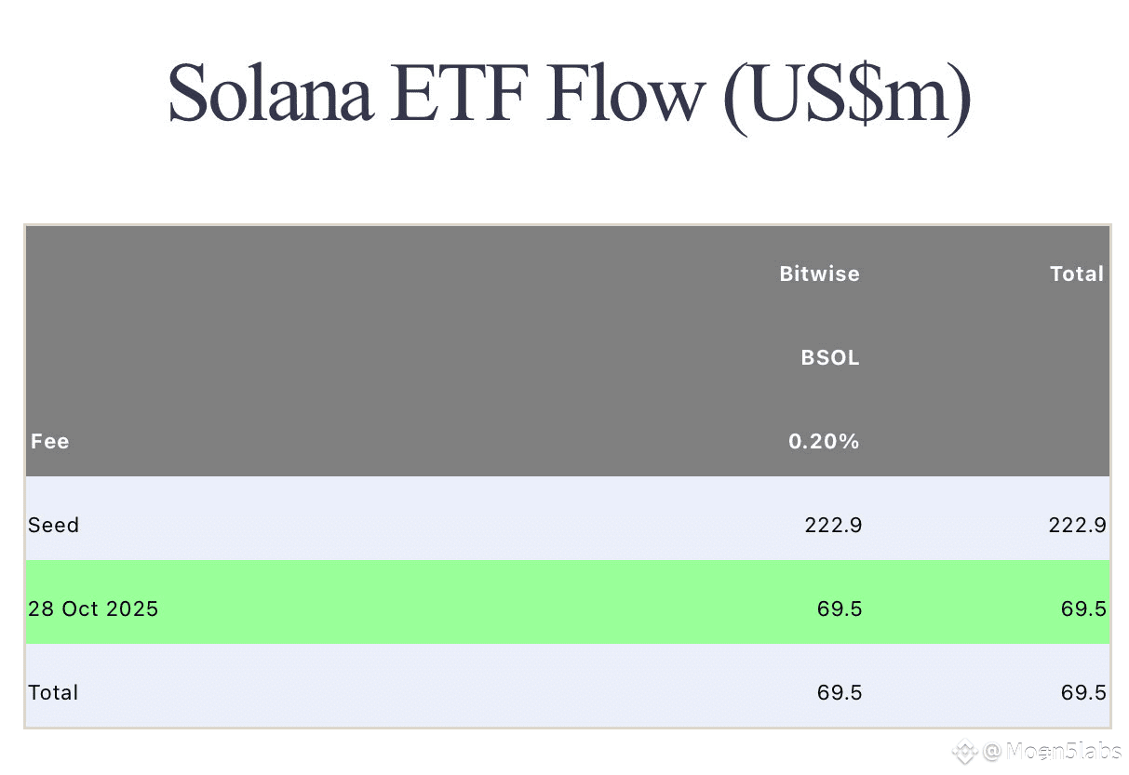Click the Binance logo watermark icon
The width and height of the screenshot is (1129, 775).
click(965, 751)
